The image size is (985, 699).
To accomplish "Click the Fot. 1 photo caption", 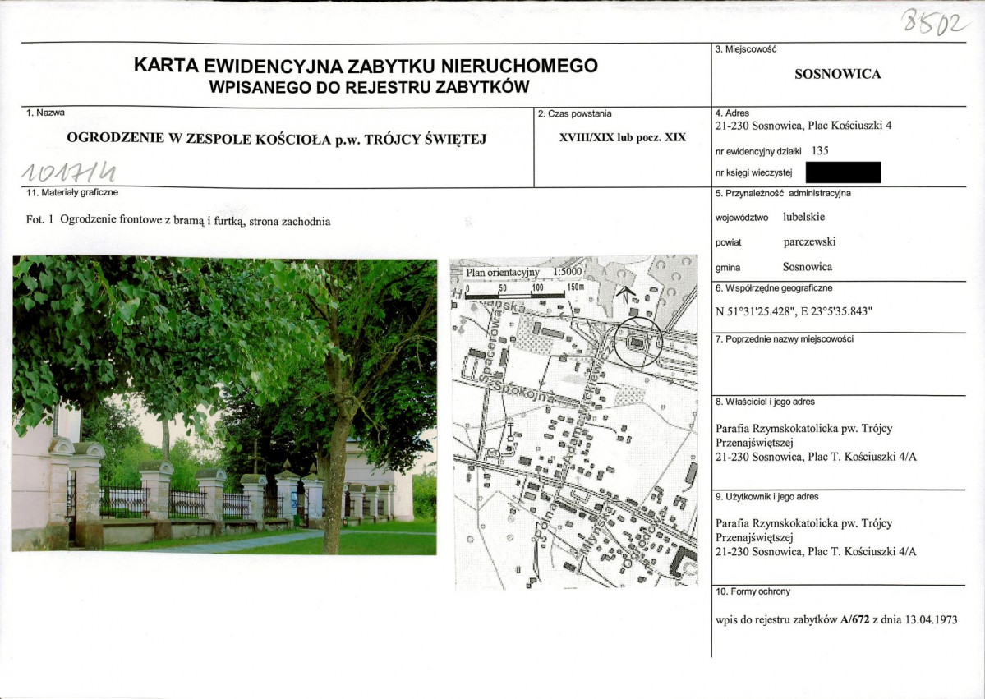I will pos(178,221).
